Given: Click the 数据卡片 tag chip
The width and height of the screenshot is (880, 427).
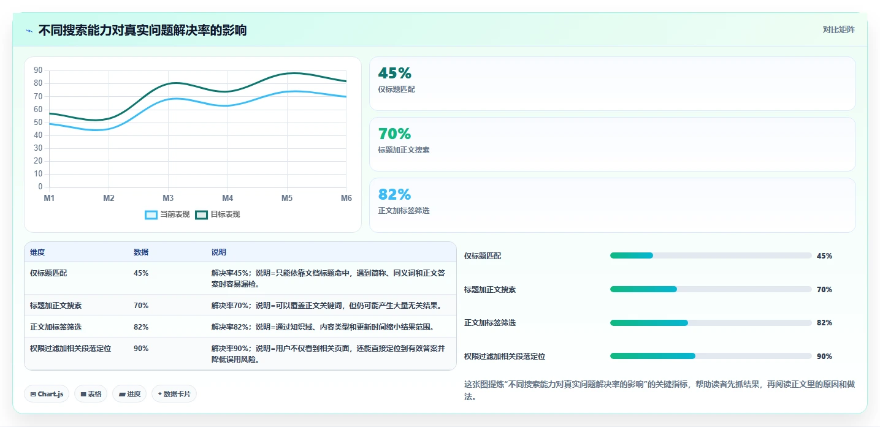Looking at the screenshot, I should pyautogui.click(x=174, y=394).
